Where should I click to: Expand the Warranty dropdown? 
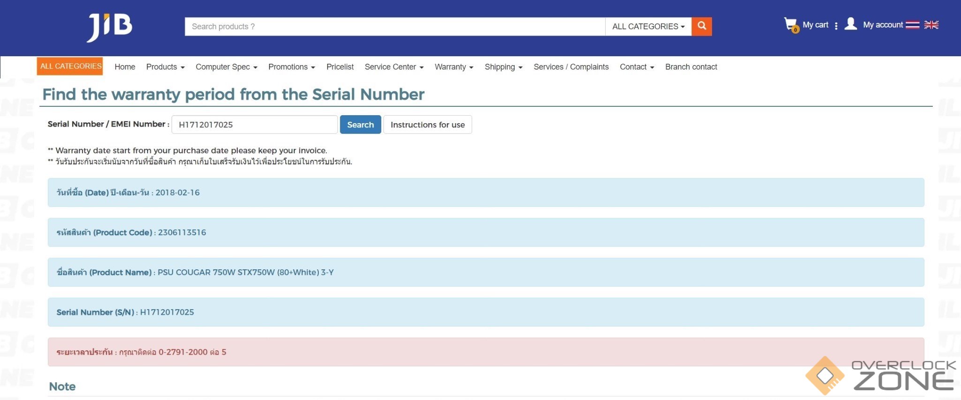pyautogui.click(x=453, y=67)
